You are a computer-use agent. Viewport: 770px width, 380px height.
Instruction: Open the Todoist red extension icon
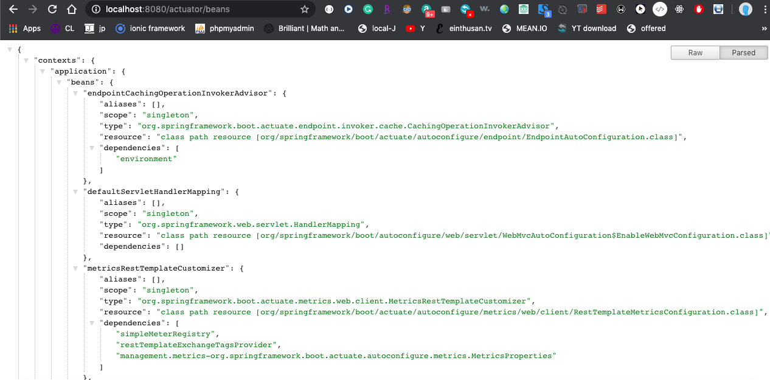pos(601,9)
